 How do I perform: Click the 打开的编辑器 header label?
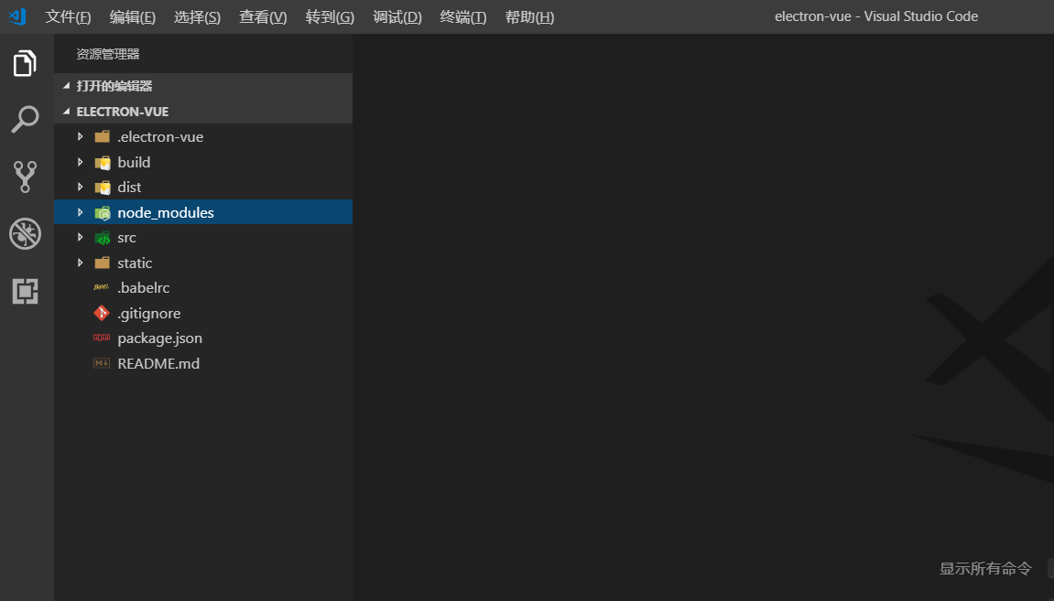coord(114,86)
